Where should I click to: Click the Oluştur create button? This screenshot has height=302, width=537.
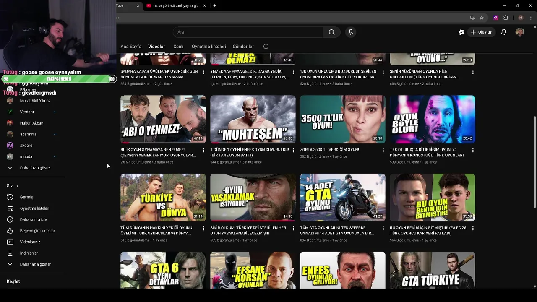(481, 32)
